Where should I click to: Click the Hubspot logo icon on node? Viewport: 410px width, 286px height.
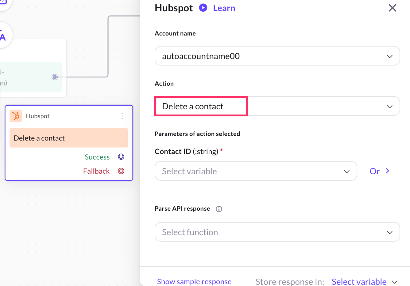tap(16, 116)
